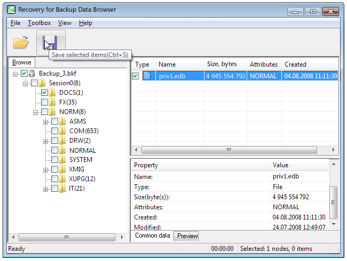Screen dimensions: 347x261
Task: Expand the IT(21) folder node
Action: click(46, 189)
